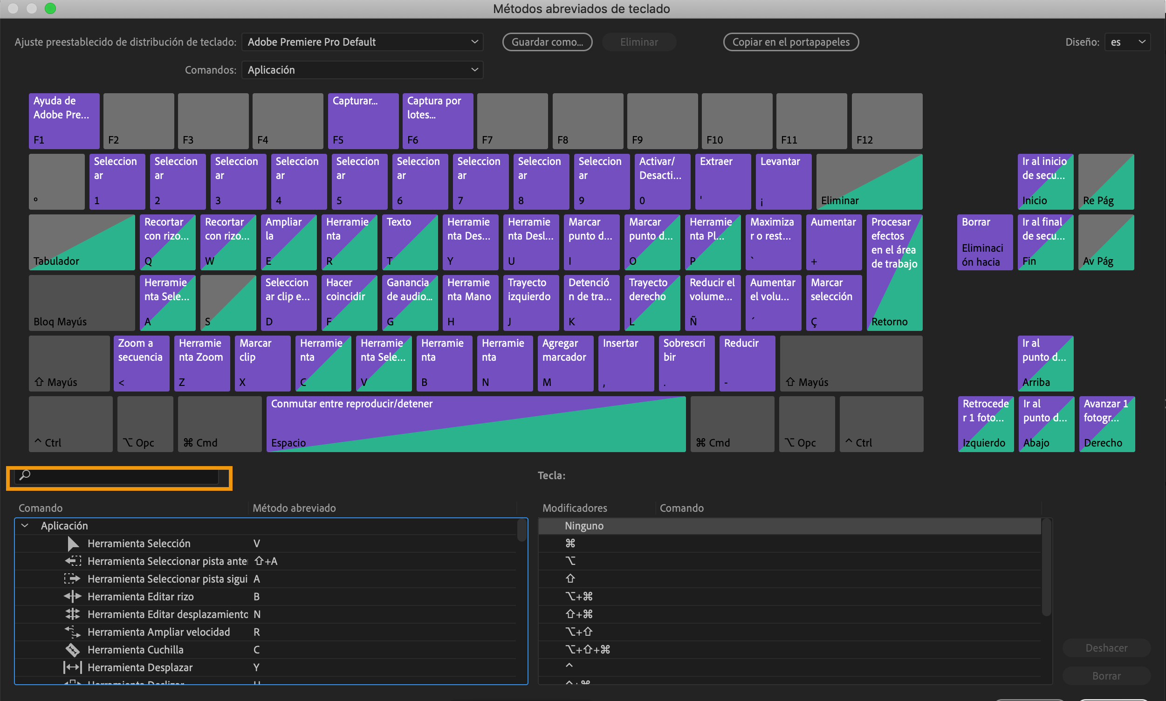Click the magnifying glass search icon

[25, 475]
